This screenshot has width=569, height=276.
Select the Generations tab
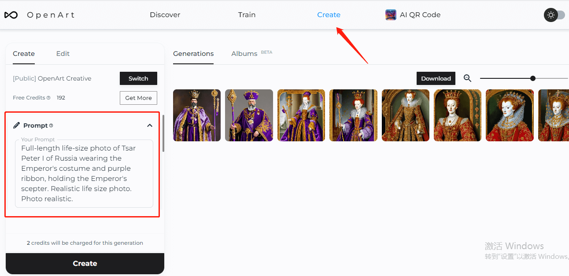193,54
